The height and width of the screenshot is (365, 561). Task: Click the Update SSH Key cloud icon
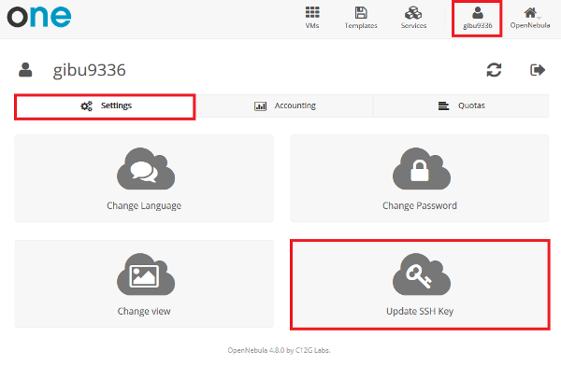(422, 274)
